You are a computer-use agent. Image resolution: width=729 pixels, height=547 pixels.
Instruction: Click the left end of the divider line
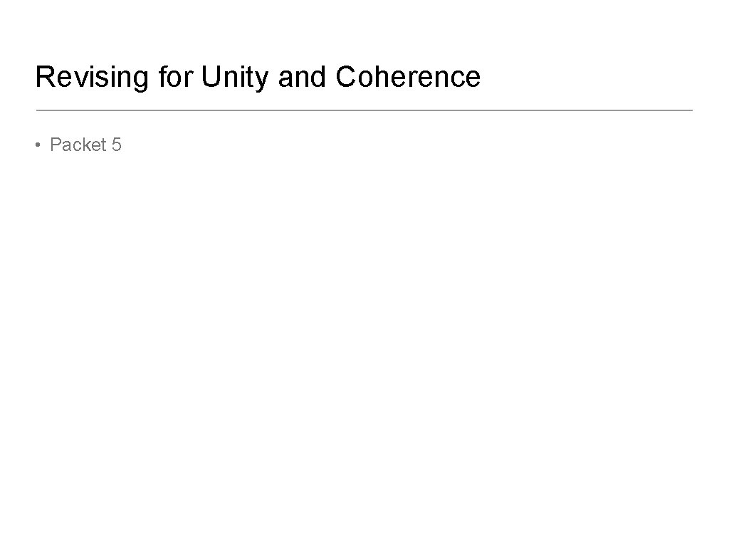point(38,110)
